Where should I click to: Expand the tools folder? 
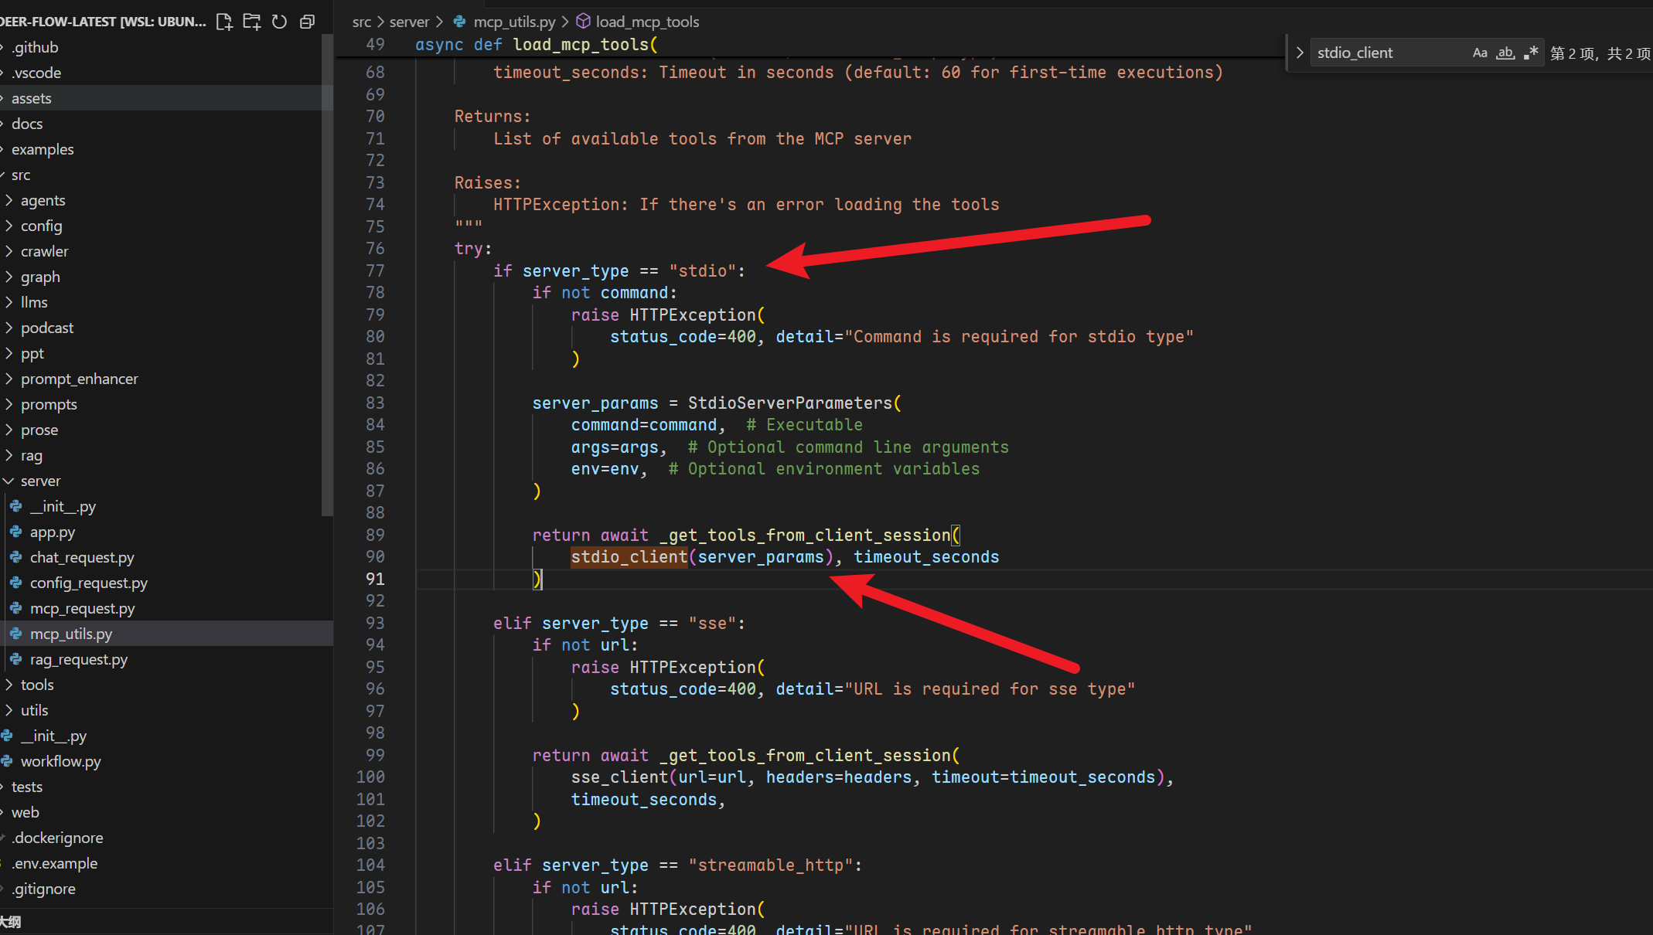37,685
